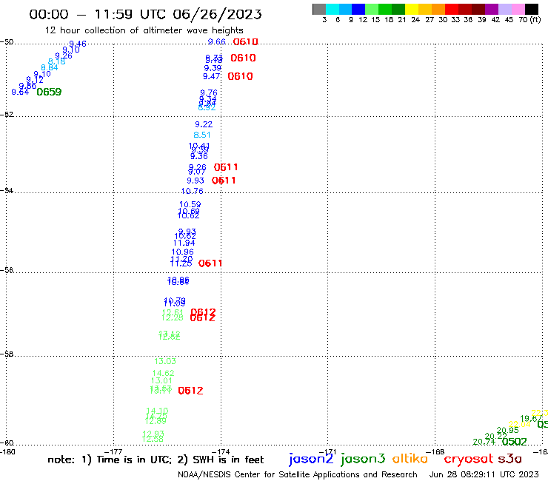548x481 pixels.
Task: Click the green 0502 time label
Action: [x=514, y=442]
